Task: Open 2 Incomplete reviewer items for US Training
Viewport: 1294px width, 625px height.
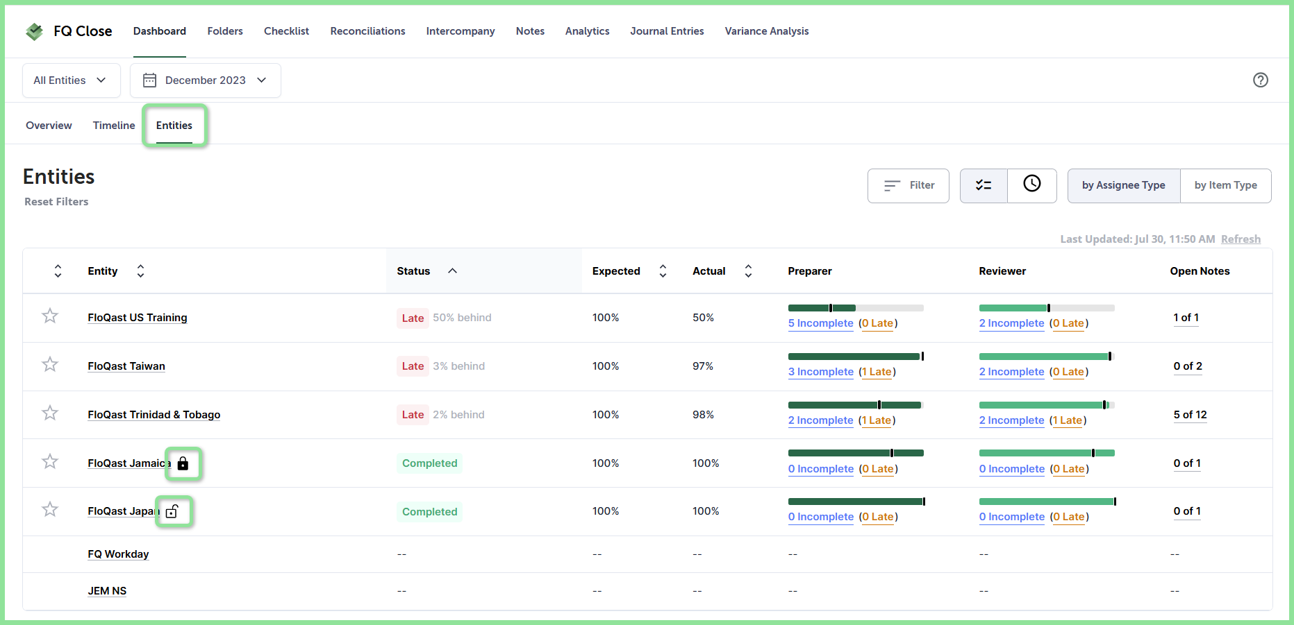Action: [x=1012, y=323]
